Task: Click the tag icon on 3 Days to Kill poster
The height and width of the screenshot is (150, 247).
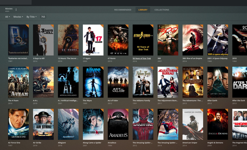Action: point(43,40)
